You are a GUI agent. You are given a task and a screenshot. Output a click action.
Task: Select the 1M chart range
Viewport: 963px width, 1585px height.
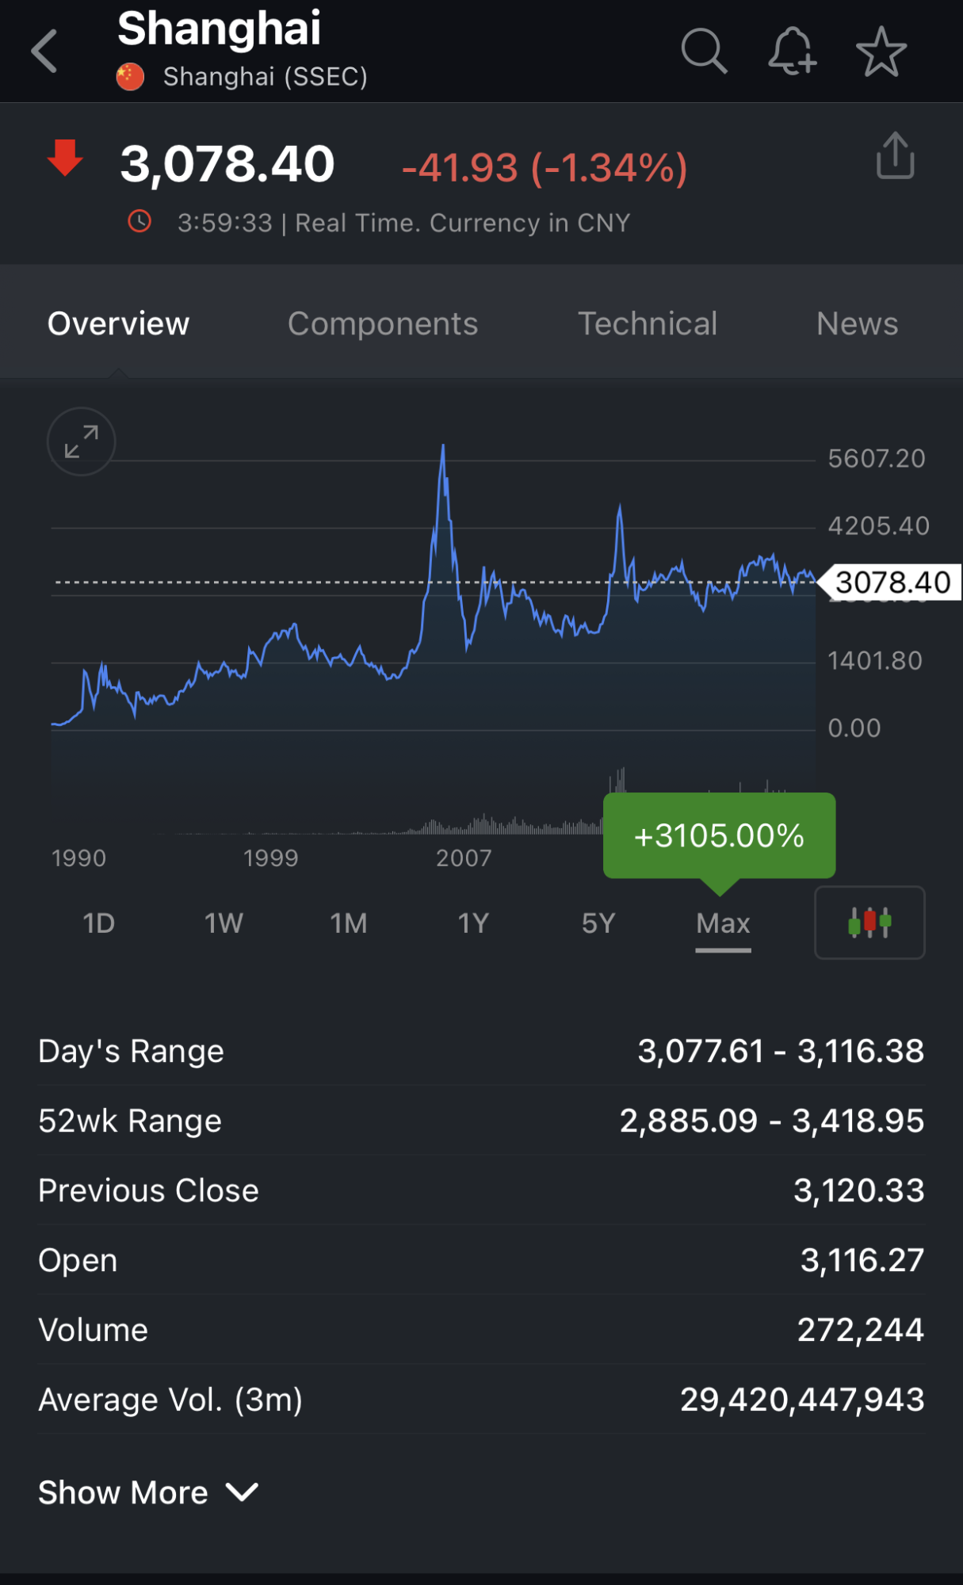[349, 923]
